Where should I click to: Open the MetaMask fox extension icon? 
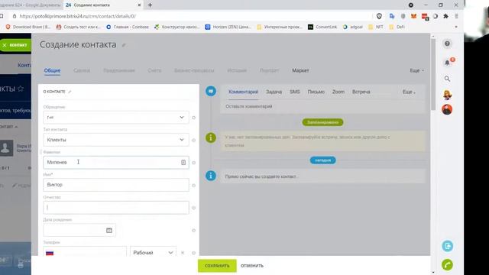[414, 16]
